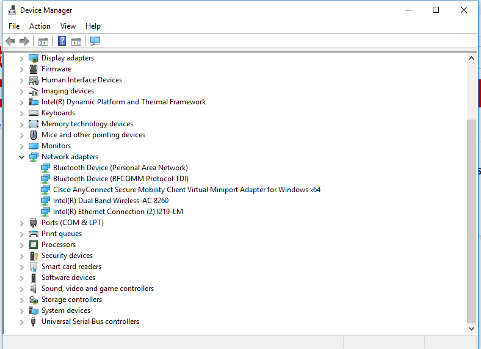Image resolution: width=481 pixels, height=349 pixels.
Task: Click the Memory technology devices icon
Action: (x=34, y=124)
